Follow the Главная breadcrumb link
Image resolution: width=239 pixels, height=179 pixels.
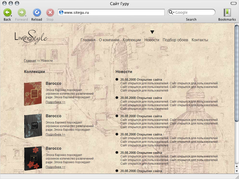[30, 61]
